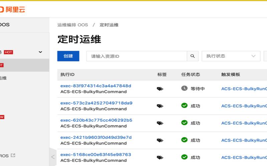
Task: Click tag icon for exec-5168ce00e63f45e98763
Action: tap(160, 157)
